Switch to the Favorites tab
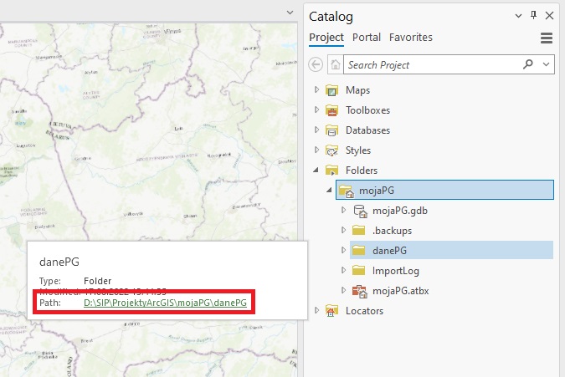 click(x=410, y=38)
